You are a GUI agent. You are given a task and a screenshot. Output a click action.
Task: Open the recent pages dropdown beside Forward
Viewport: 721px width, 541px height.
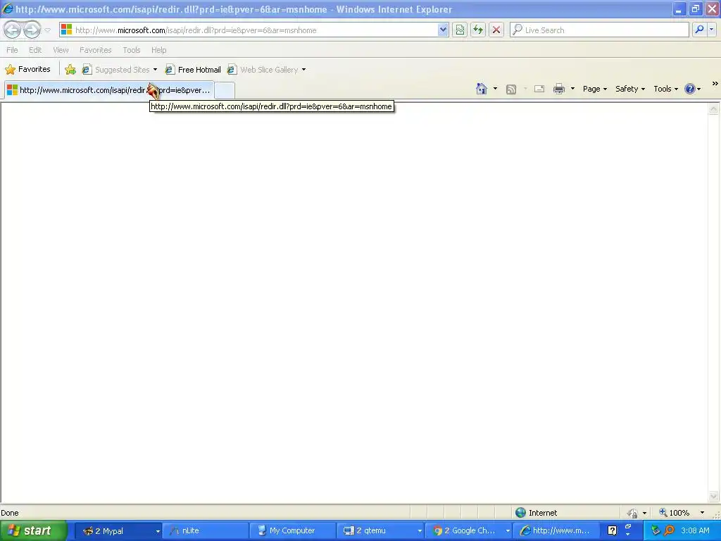tap(47, 30)
